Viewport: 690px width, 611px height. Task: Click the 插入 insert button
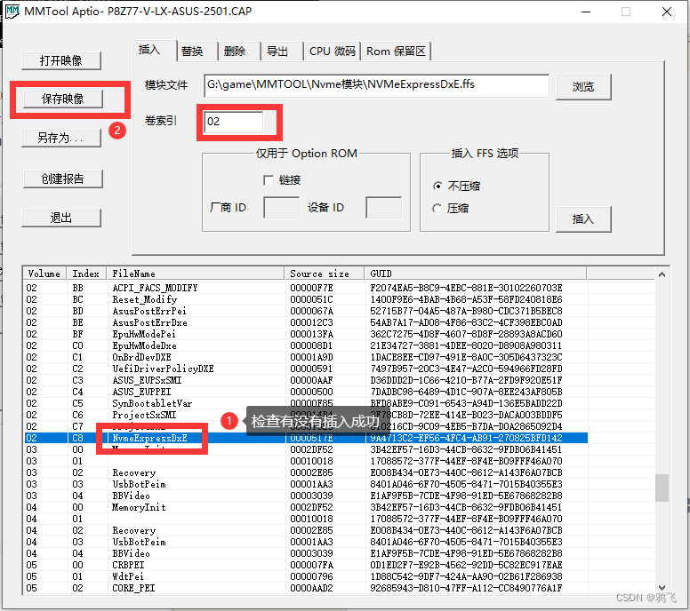(x=583, y=218)
